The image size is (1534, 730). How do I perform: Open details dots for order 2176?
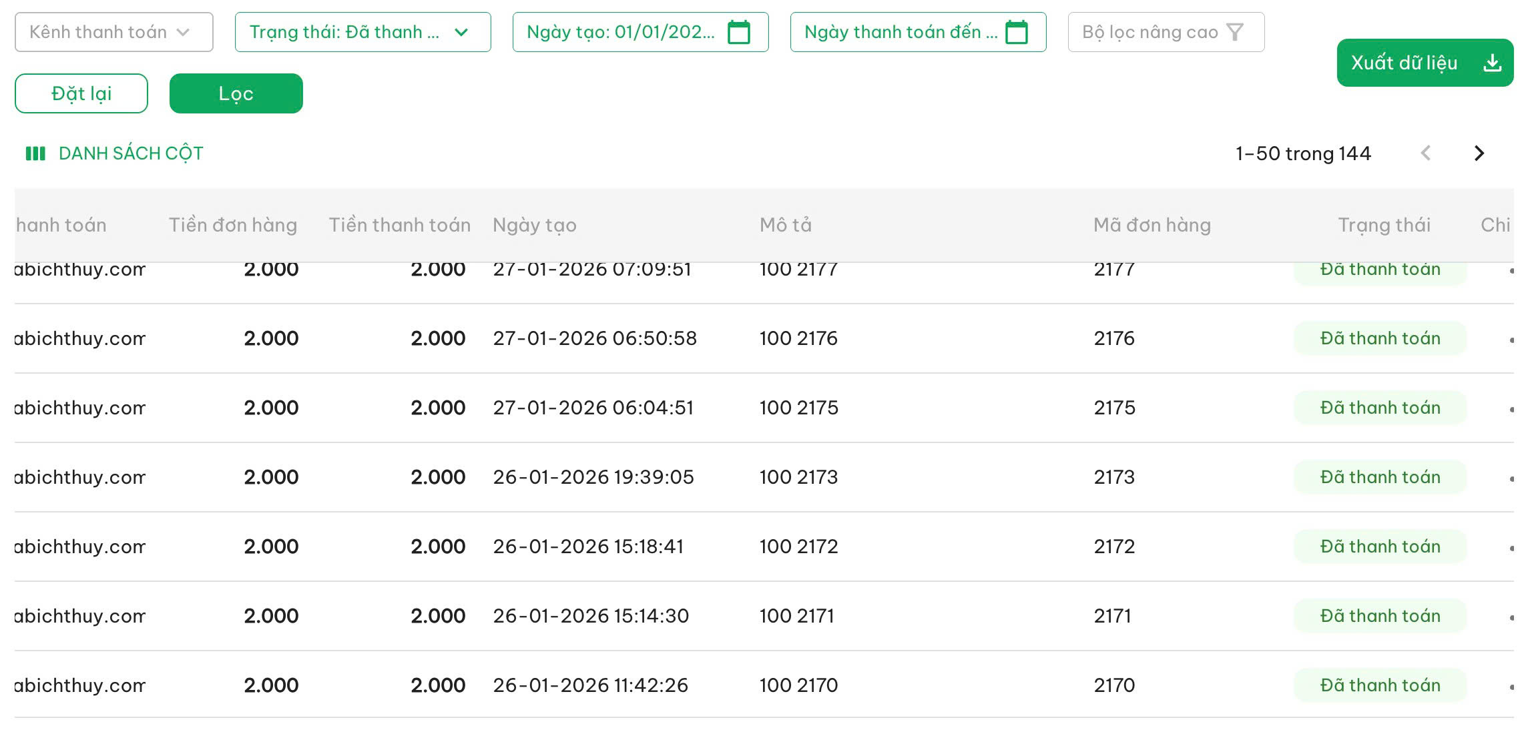[1511, 340]
